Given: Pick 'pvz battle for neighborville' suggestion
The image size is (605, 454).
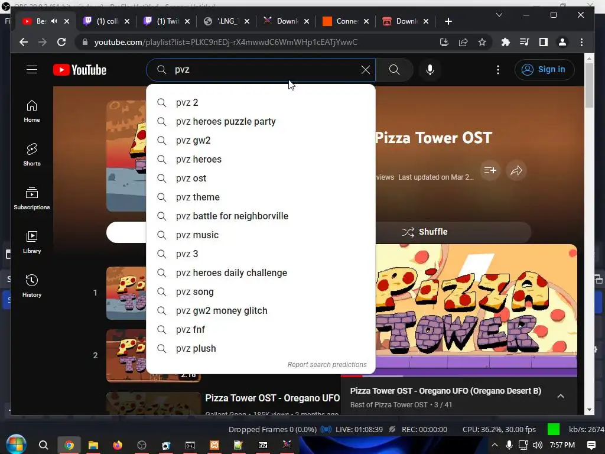Looking at the screenshot, I should click(261, 216).
